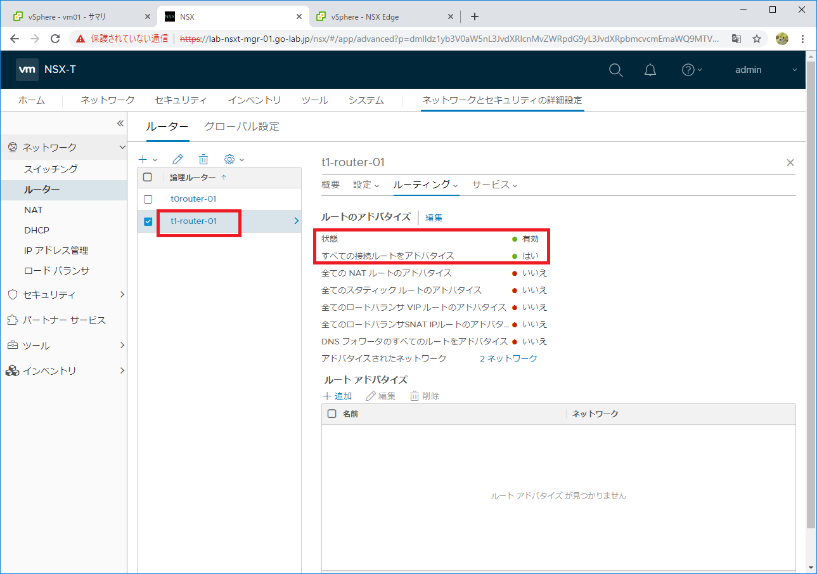Open the Chrome three-dot menu
Screen dimensions: 817x574
point(803,39)
